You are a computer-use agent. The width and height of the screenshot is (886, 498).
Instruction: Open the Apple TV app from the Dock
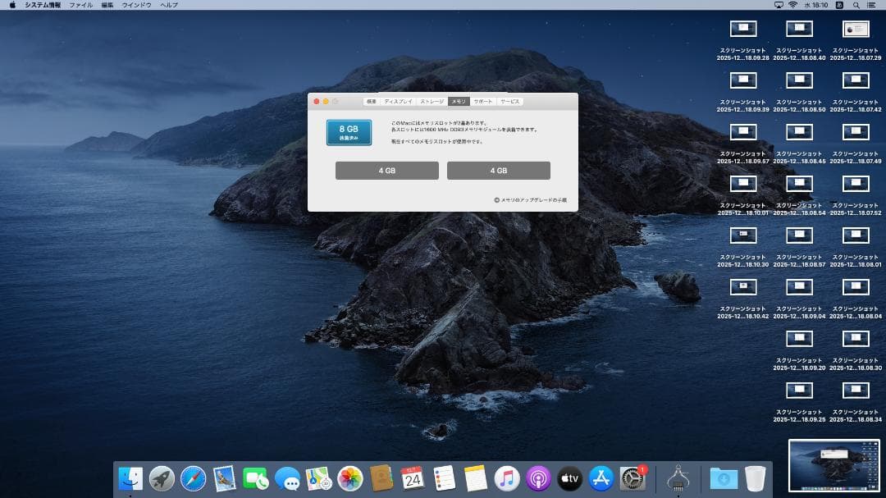tap(569, 478)
